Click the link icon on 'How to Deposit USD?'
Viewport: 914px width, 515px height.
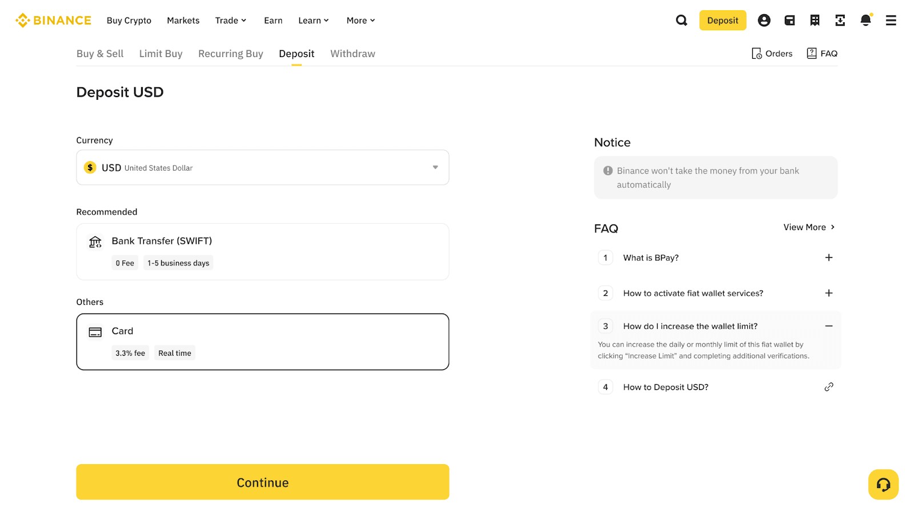(829, 387)
